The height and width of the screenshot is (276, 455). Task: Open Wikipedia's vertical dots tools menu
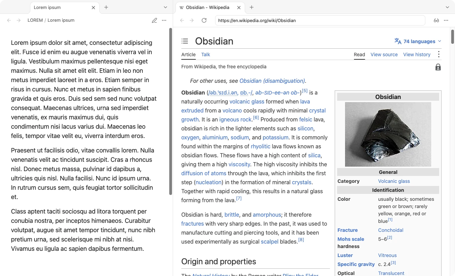(x=438, y=54)
